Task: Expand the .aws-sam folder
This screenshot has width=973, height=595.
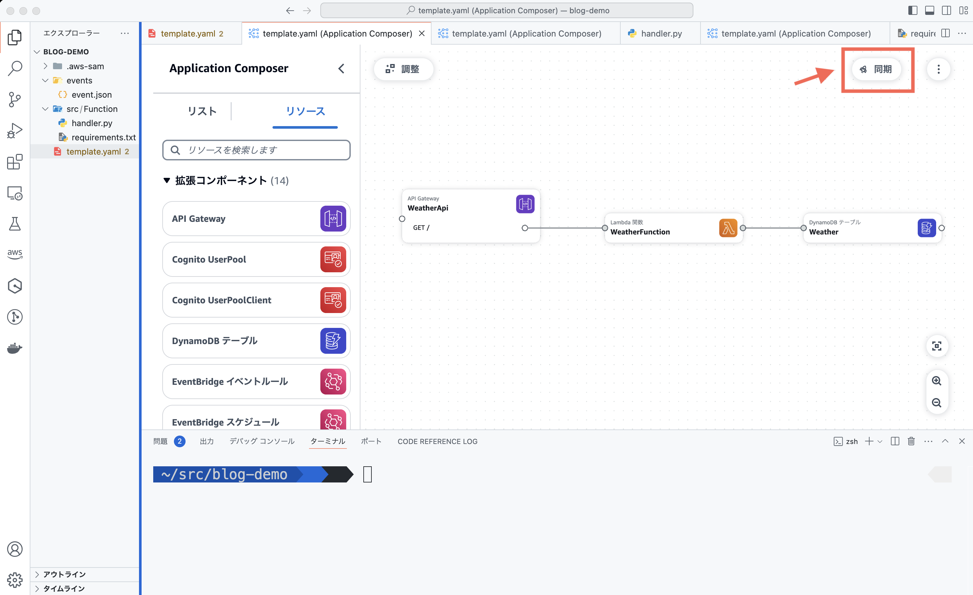Action: pos(45,66)
